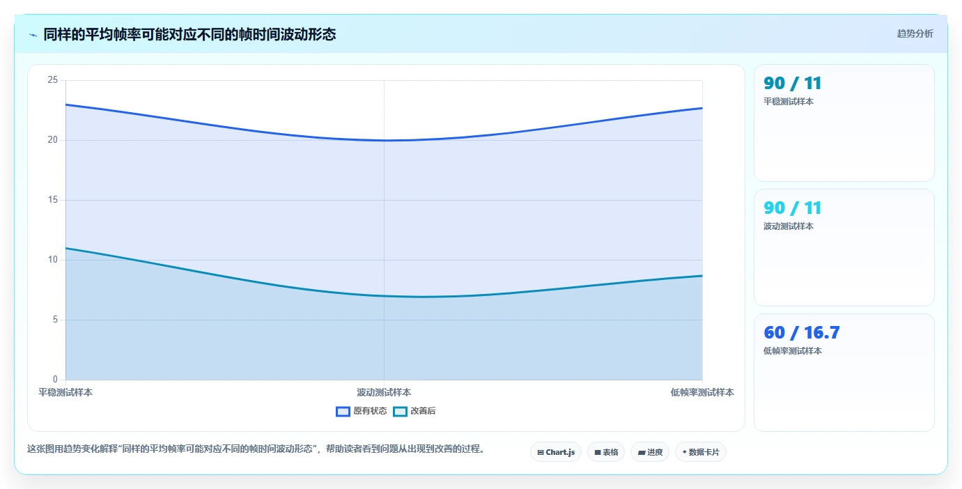Viewport: 962px width, 489px height.
Task: Click the chart title 同样的平均帧率可能对应不同的帧时间波动形态
Action: pyautogui.click(x=189, y=34)
